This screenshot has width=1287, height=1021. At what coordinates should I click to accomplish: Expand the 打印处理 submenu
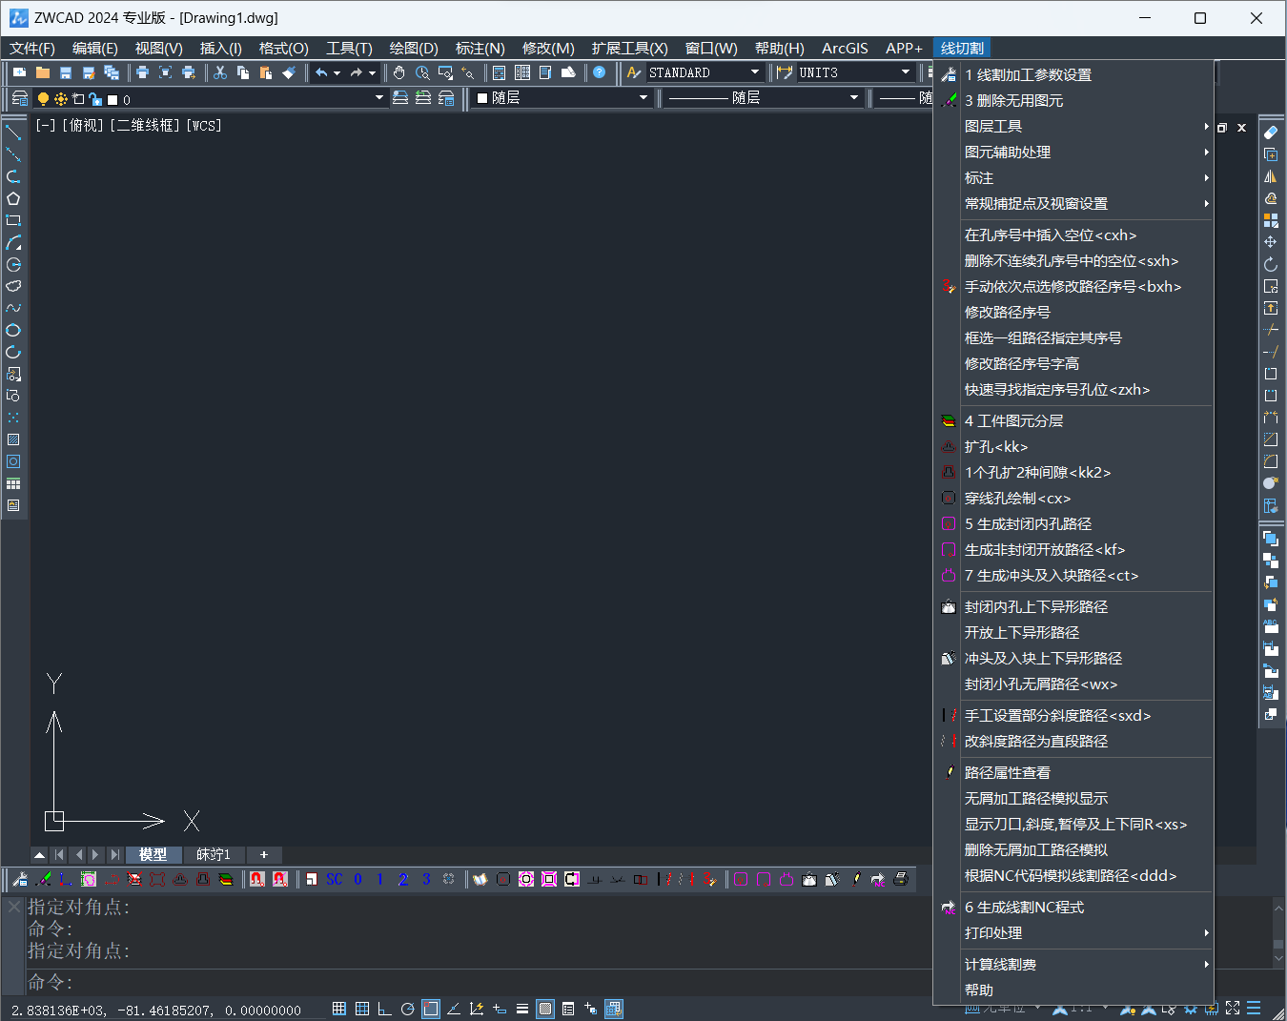1073,933
